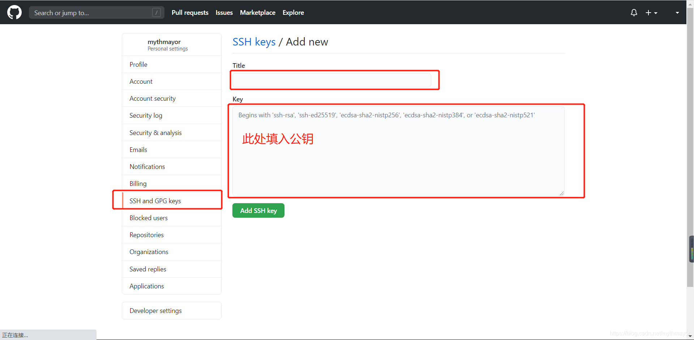Screen dimensions: 694x340
Task: Click the SSH keys breadcrumb link
Action: (x=254, y=42)
